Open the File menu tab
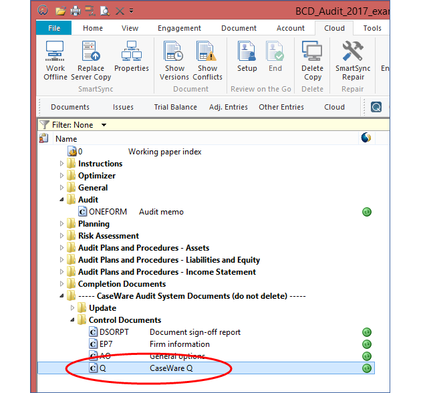 (x=54, y=28)
